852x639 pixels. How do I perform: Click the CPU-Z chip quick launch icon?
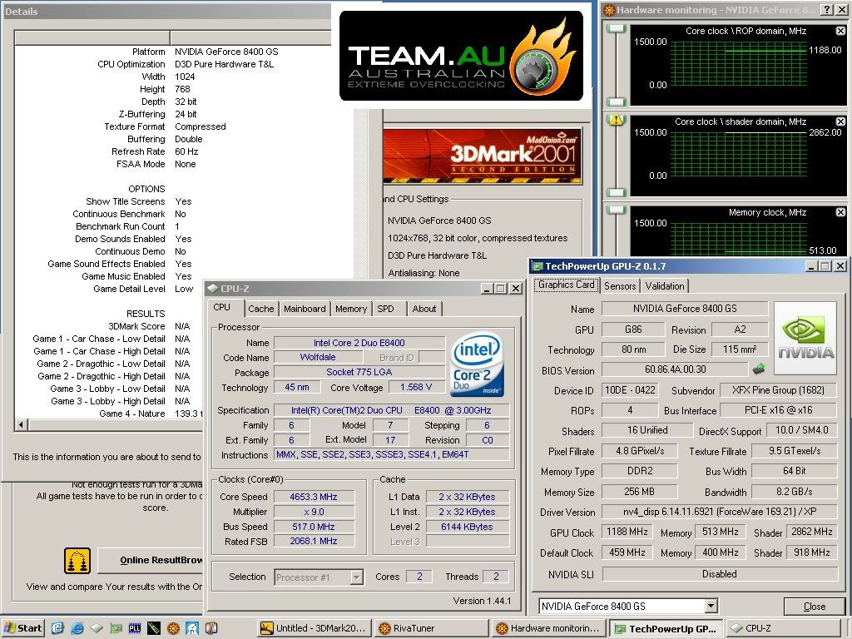(x=97, y=628)
